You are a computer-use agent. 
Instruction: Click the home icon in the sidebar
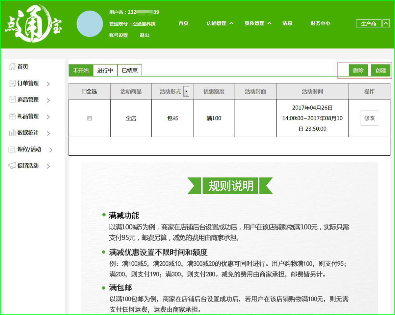pos(12,66)
